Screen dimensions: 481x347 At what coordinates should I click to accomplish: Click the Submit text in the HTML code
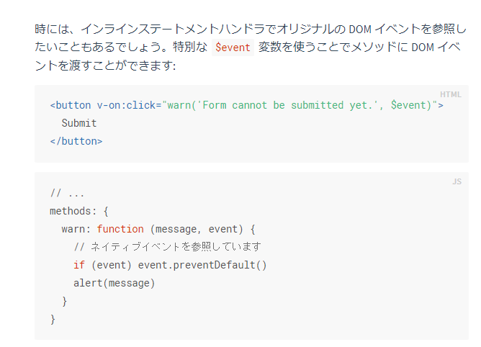point(79,123)
